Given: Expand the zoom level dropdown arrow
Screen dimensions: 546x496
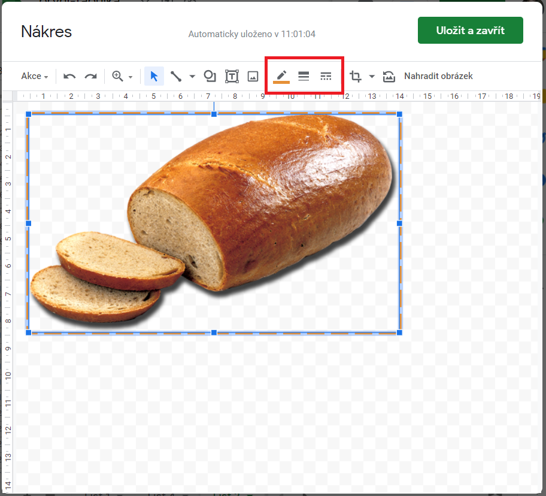Looking at the screenshot, I should [131, 77].
